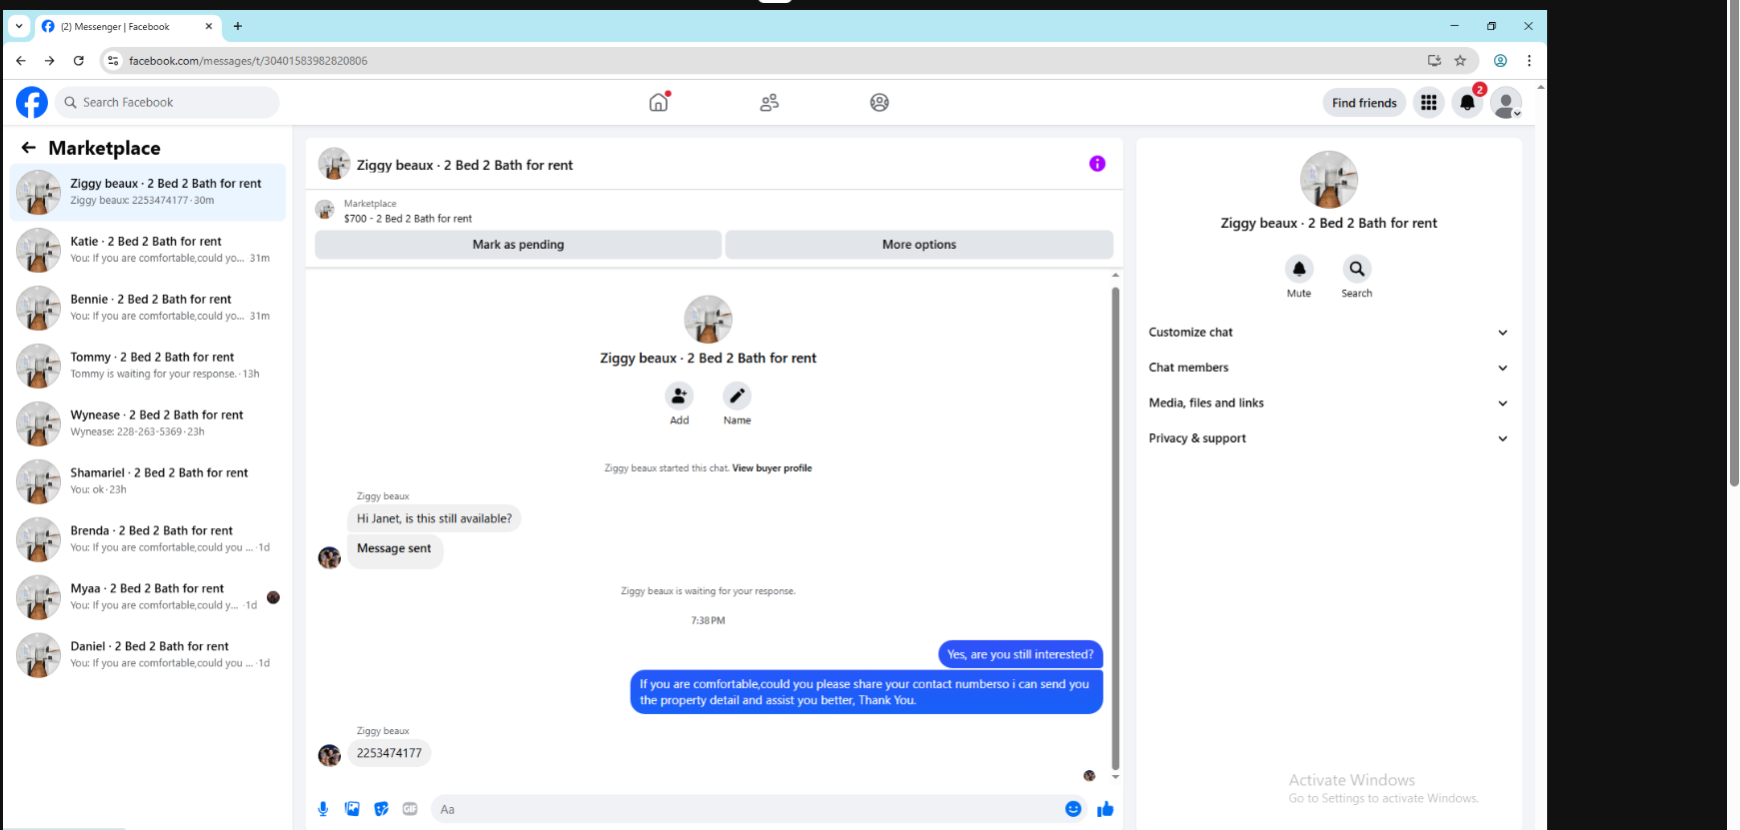Open the Home feed icon
This screenshot has width=1740, height=830.
coord(659,102)
